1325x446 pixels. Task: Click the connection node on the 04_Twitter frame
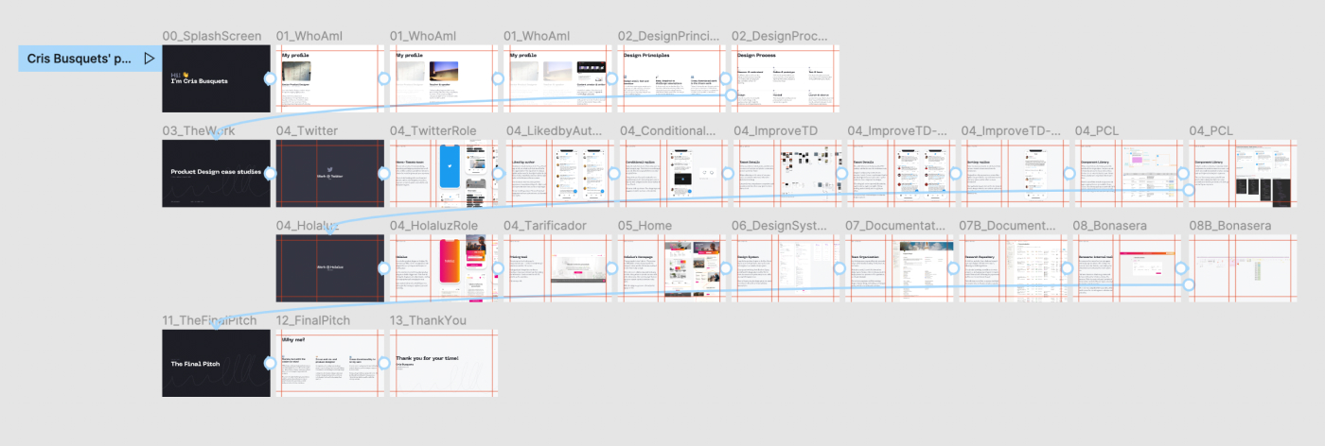pos(384,174)
